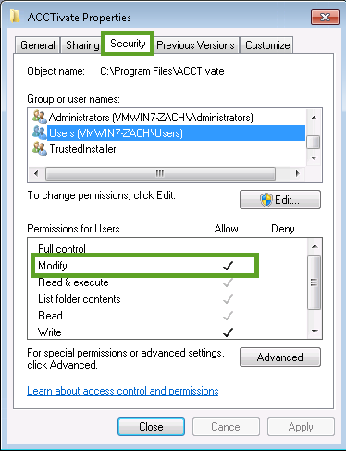This screenshot has height=451, width=346.
Task: Click the Users group icon in list
Action: 40,132
